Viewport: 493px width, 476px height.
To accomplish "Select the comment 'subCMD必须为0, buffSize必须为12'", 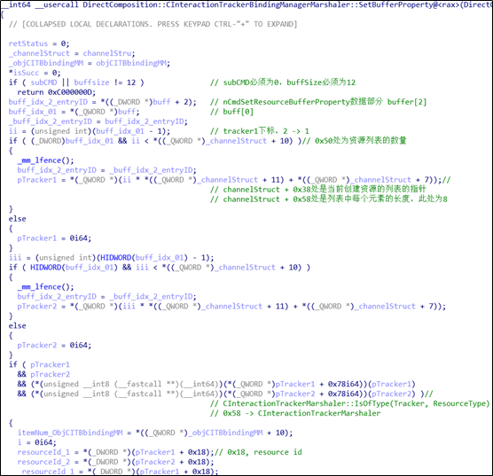I will pos(283,82).
